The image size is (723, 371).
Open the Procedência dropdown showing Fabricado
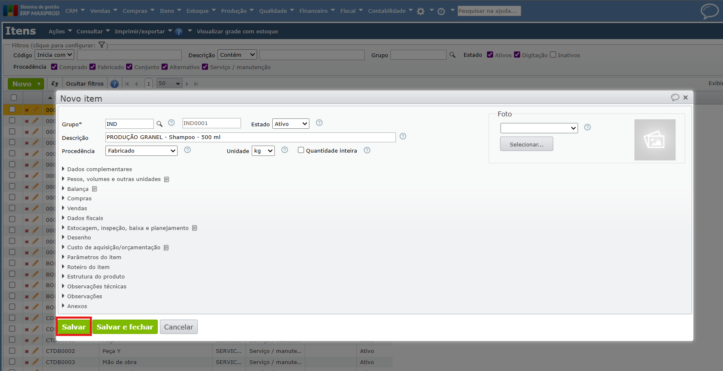pos(141,151)
